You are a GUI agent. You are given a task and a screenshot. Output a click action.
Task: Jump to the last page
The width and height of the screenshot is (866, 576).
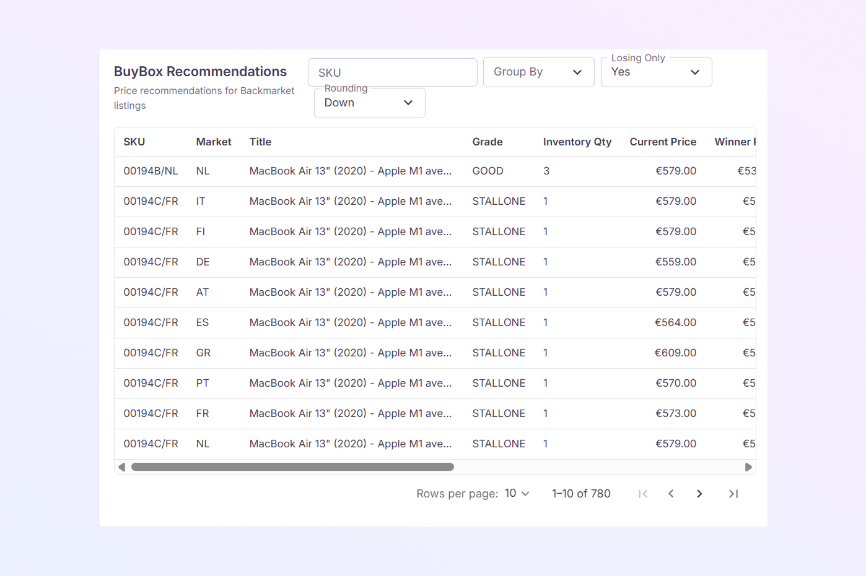click(x=733, y=494)
